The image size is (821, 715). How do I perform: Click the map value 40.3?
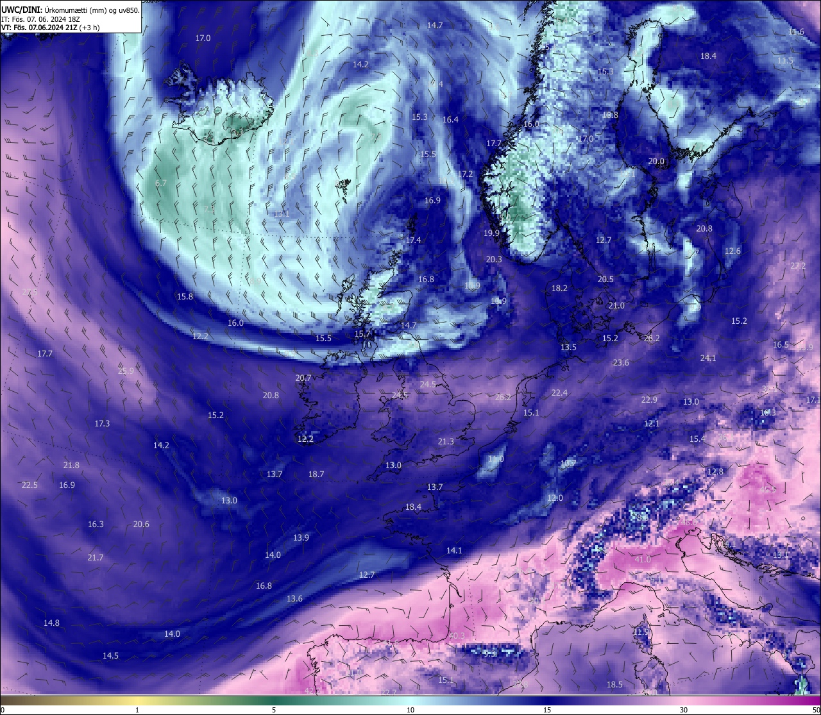[x=456, y=635]
